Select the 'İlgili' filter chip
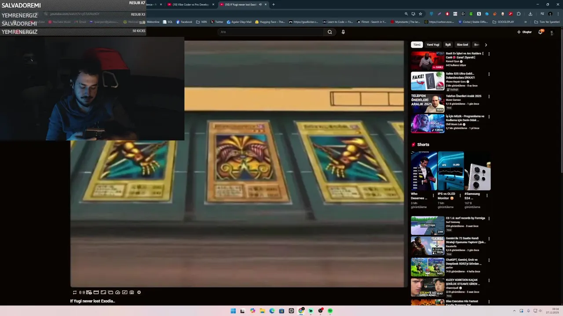This screenshot has height=316, width=563. click(448, 45)
